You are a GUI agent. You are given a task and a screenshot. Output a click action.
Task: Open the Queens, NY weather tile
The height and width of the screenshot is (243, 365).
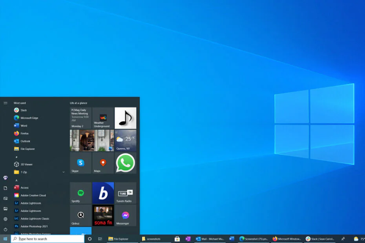click(126, 140)
